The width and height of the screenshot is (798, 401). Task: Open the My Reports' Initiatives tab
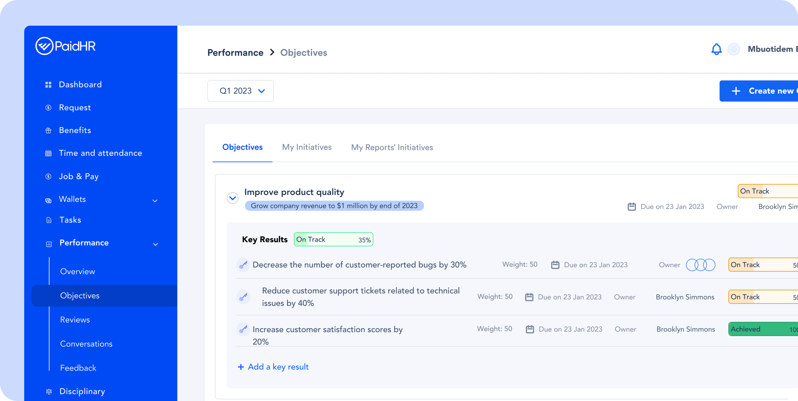(392, 147)
